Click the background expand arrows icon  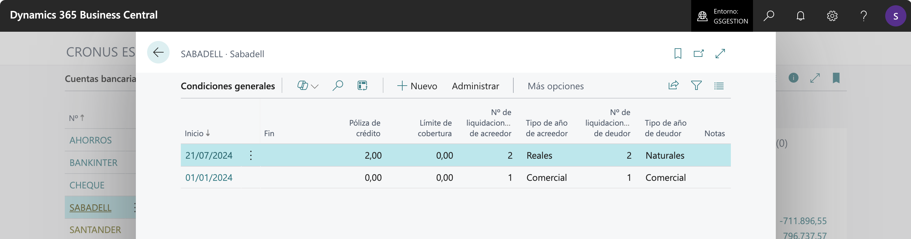[815, 78]
